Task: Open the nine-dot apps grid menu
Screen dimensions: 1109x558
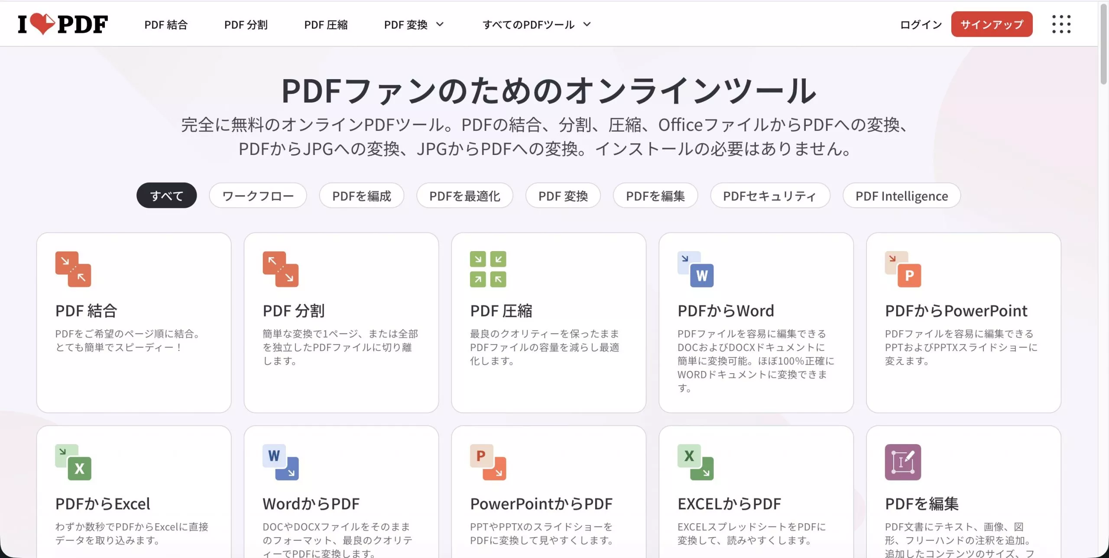Action: click(x=1061, y=24)
